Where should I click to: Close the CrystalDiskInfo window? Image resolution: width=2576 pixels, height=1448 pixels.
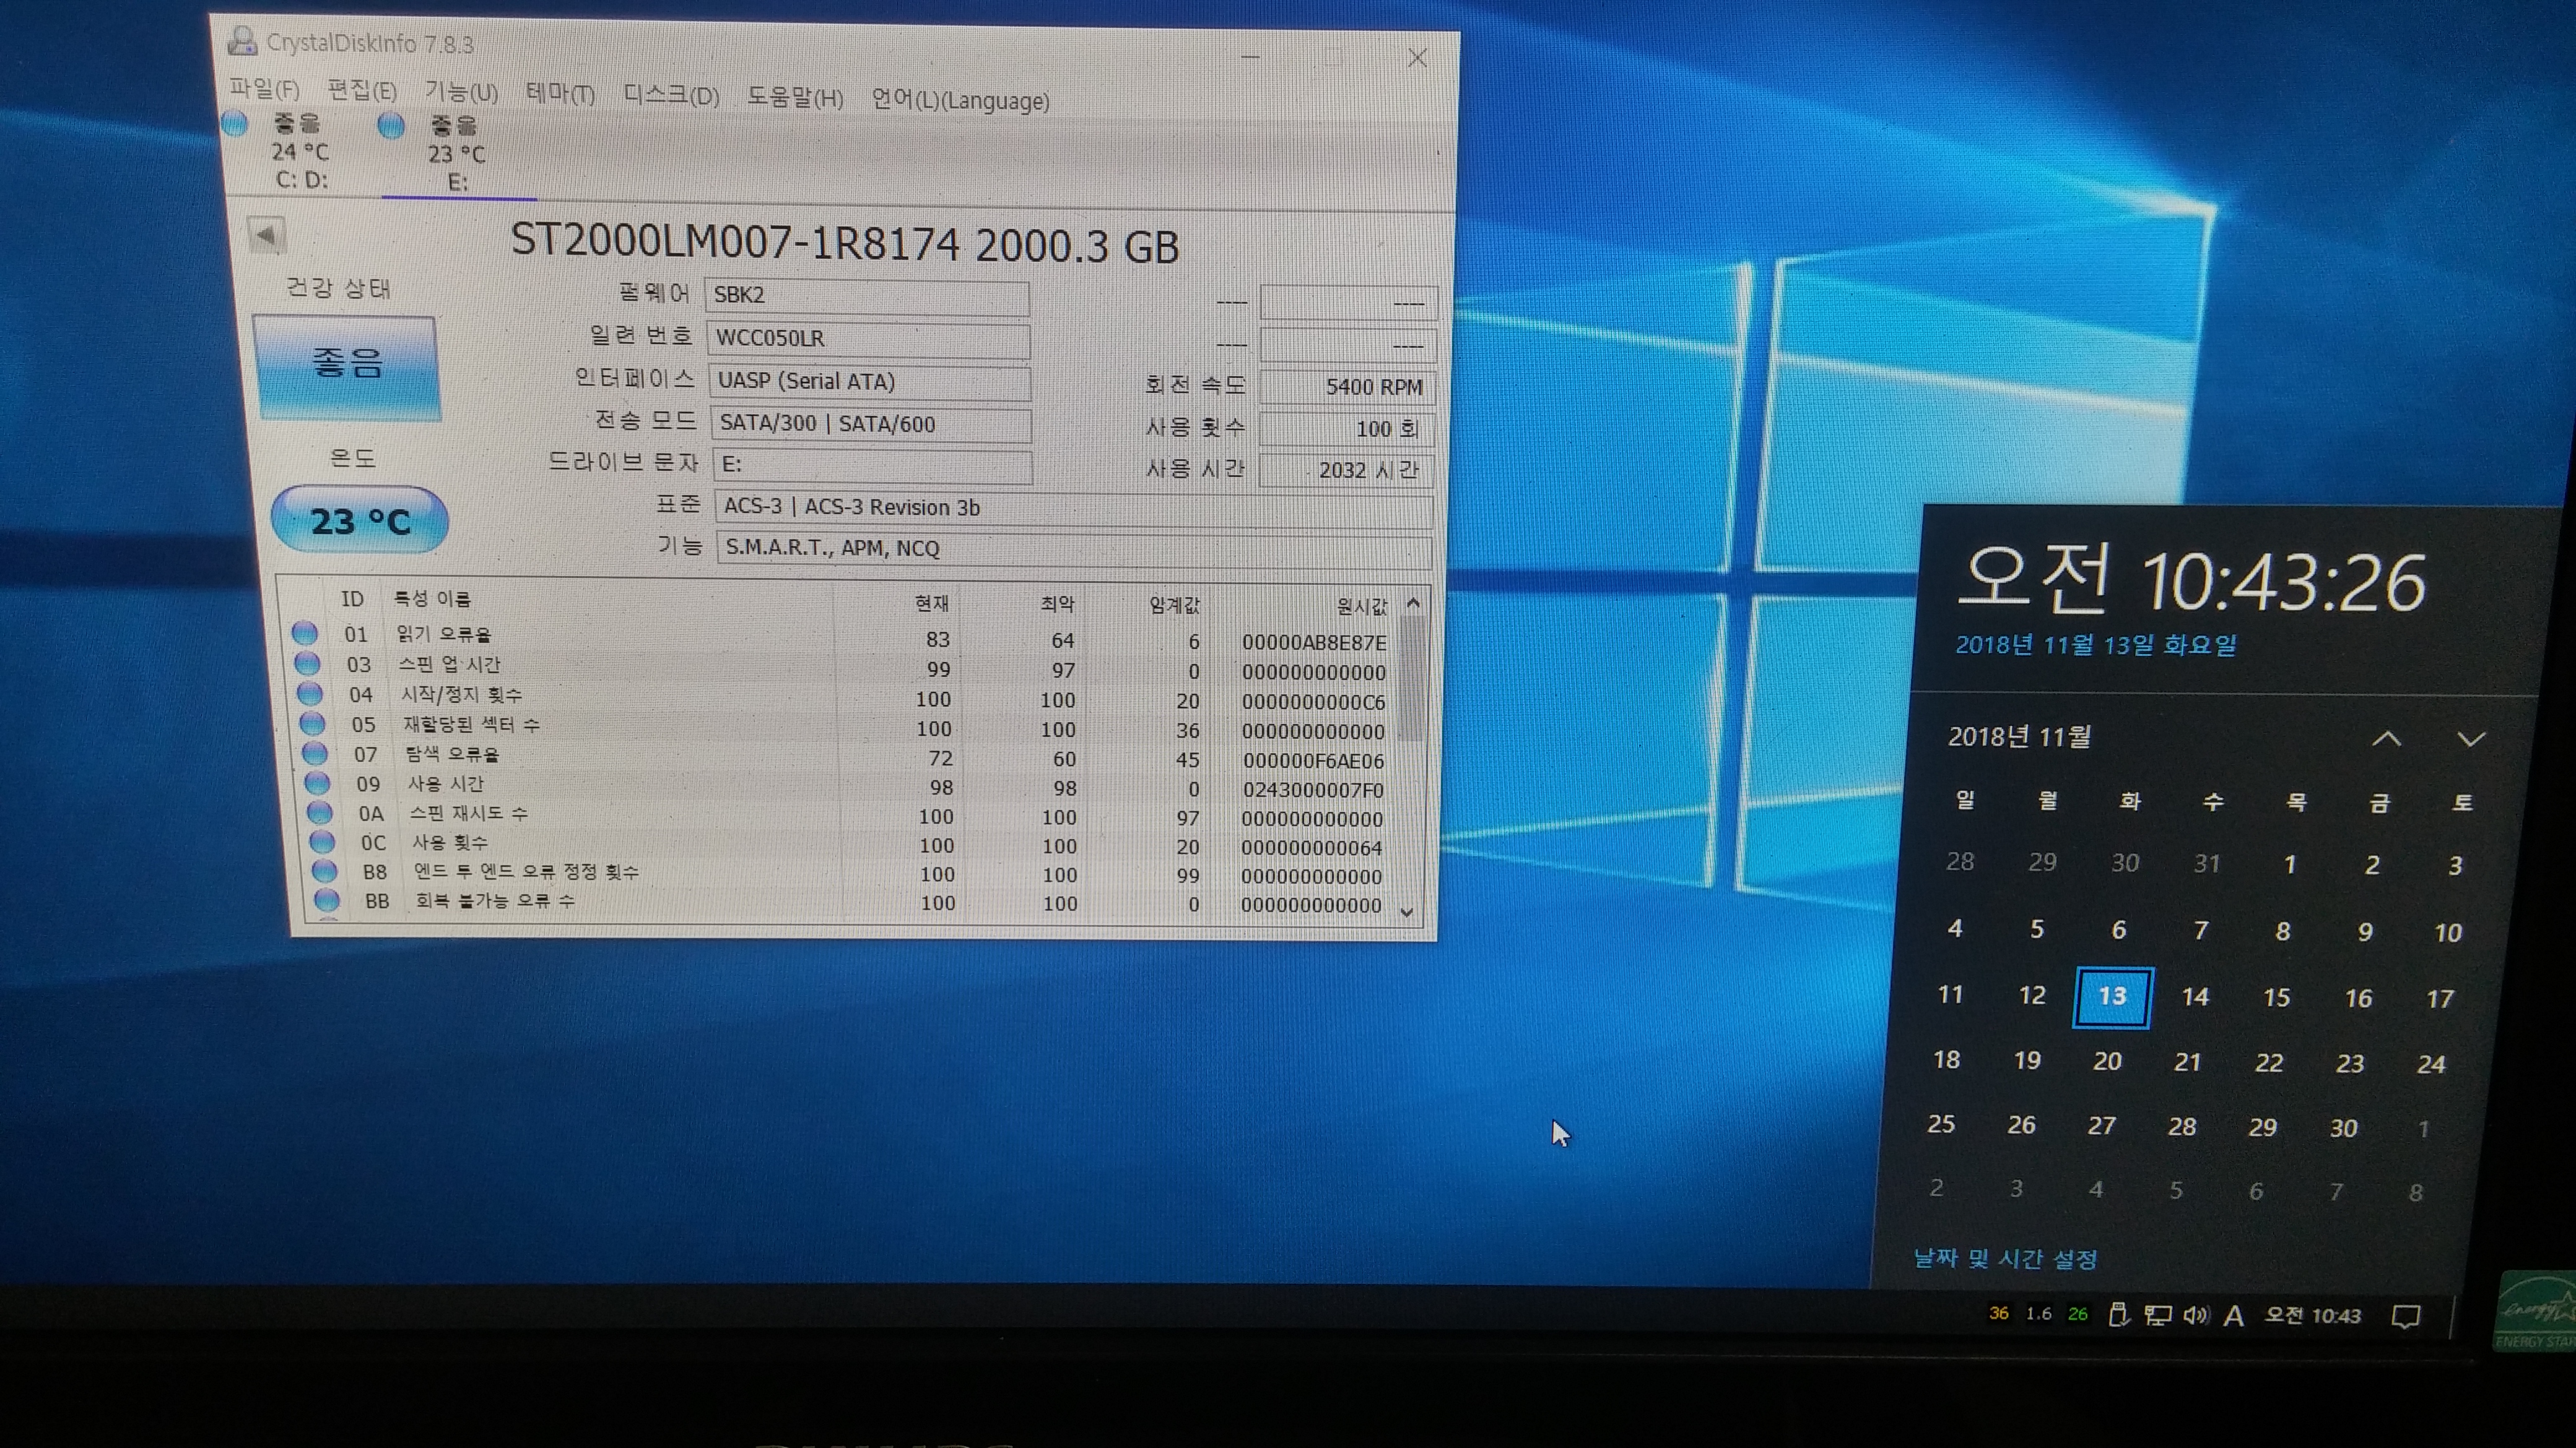(1417, 58)
